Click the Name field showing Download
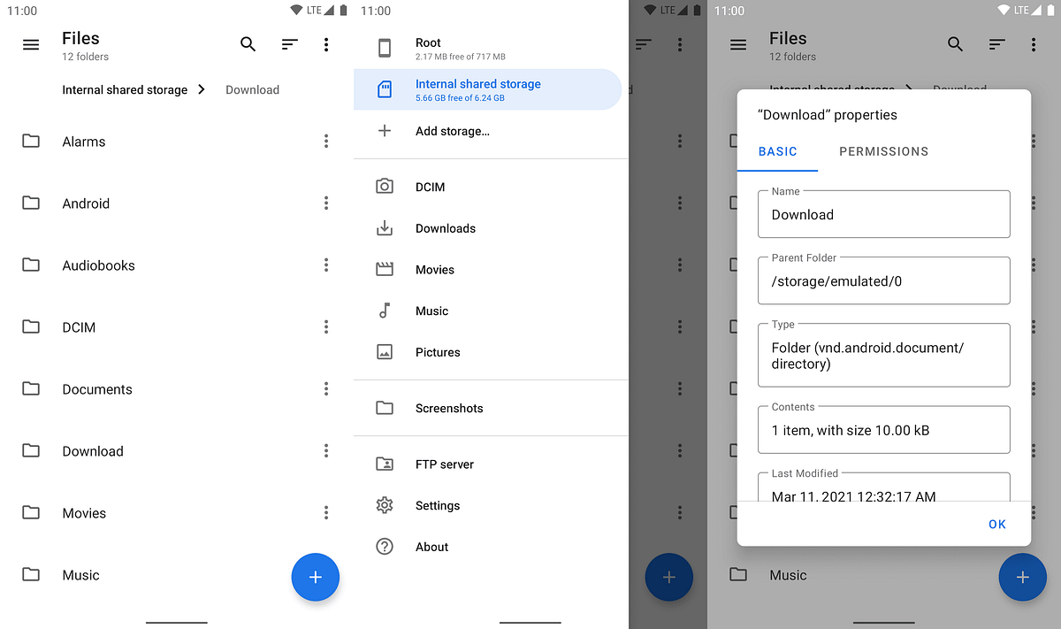Viewport: 1061px width, 629px height. tap(883, 214)
